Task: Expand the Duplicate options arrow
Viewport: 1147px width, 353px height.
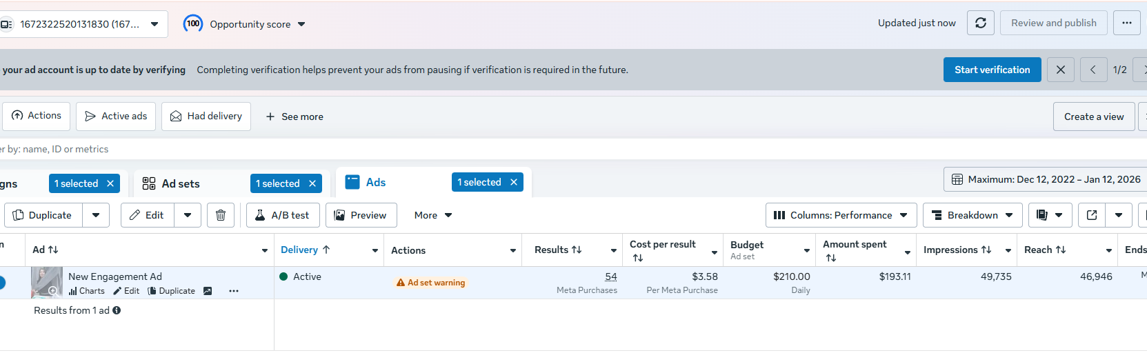Action: click(96, 215)
